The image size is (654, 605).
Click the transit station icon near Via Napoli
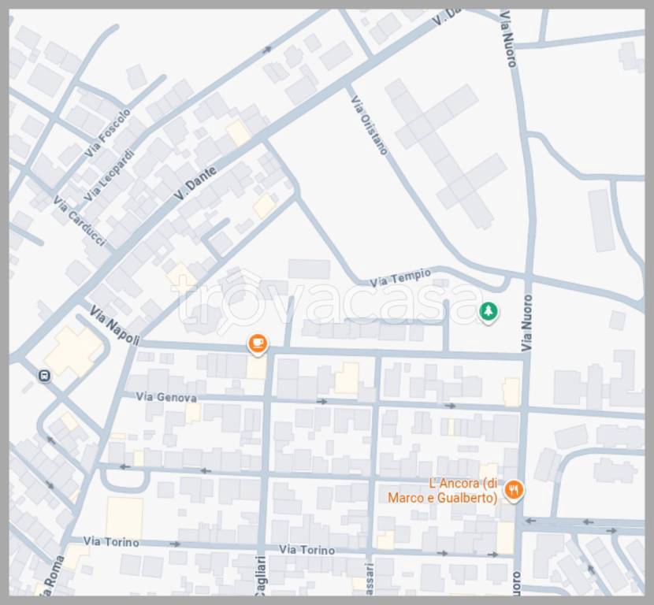pos(43,376)
